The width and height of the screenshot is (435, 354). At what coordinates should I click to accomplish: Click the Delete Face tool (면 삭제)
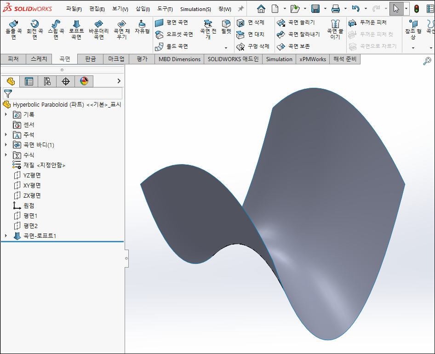coord(251,23)
